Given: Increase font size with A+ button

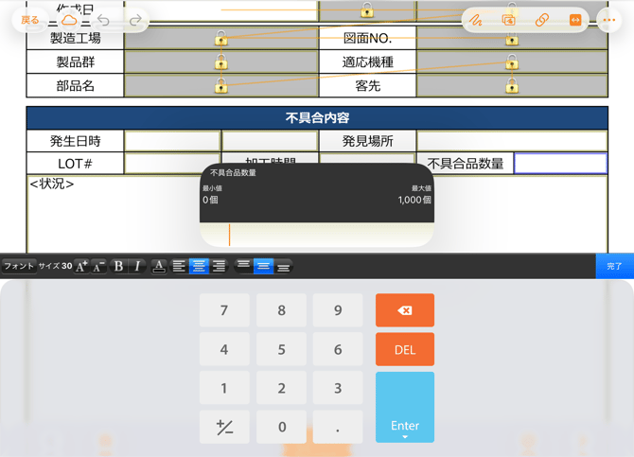Looking at the screenshot, I should point(81,267).
